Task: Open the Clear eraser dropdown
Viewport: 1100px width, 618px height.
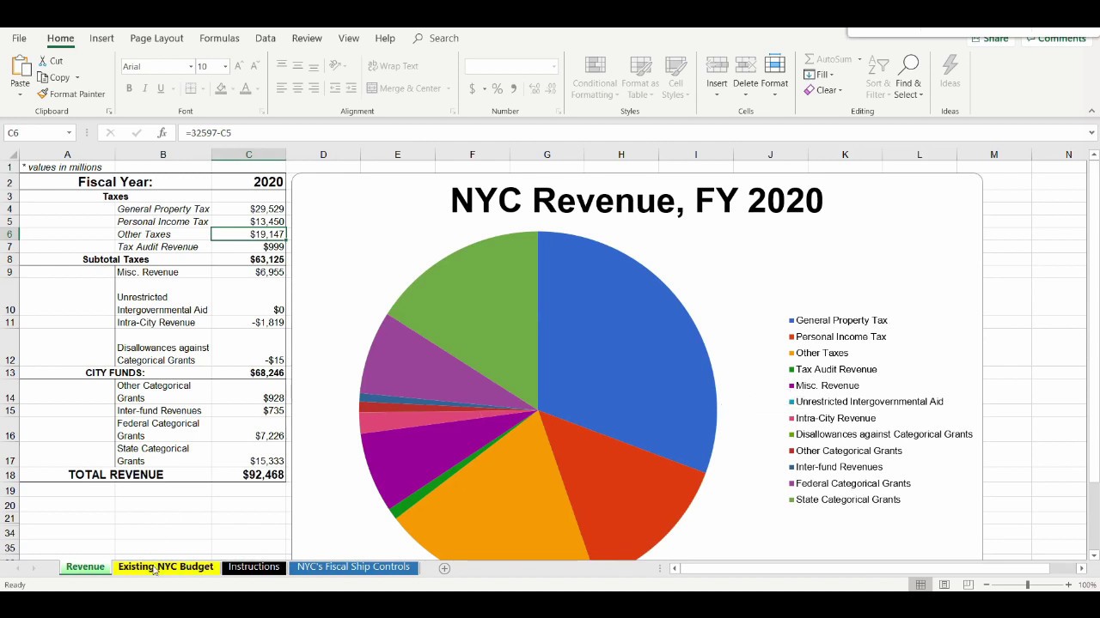Action: point(823,90)
